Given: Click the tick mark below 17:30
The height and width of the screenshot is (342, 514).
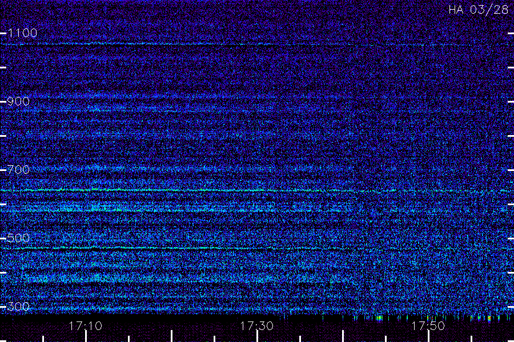Looking at the screenshot, I should [258, 336].
